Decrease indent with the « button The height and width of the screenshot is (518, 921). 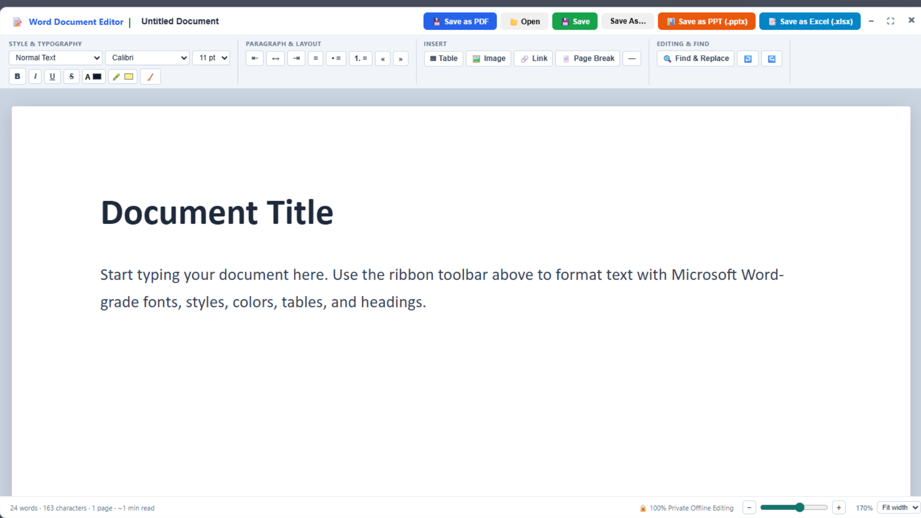tap(383, 59)
